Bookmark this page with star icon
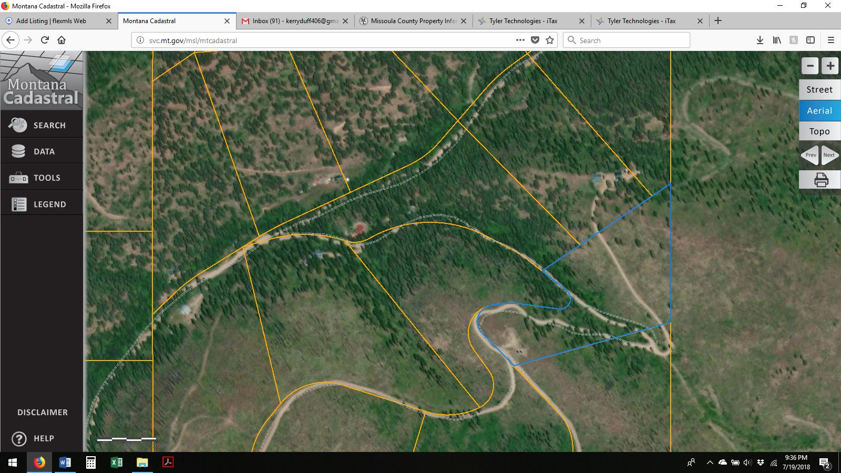The image size is (841, 473). 550,40
